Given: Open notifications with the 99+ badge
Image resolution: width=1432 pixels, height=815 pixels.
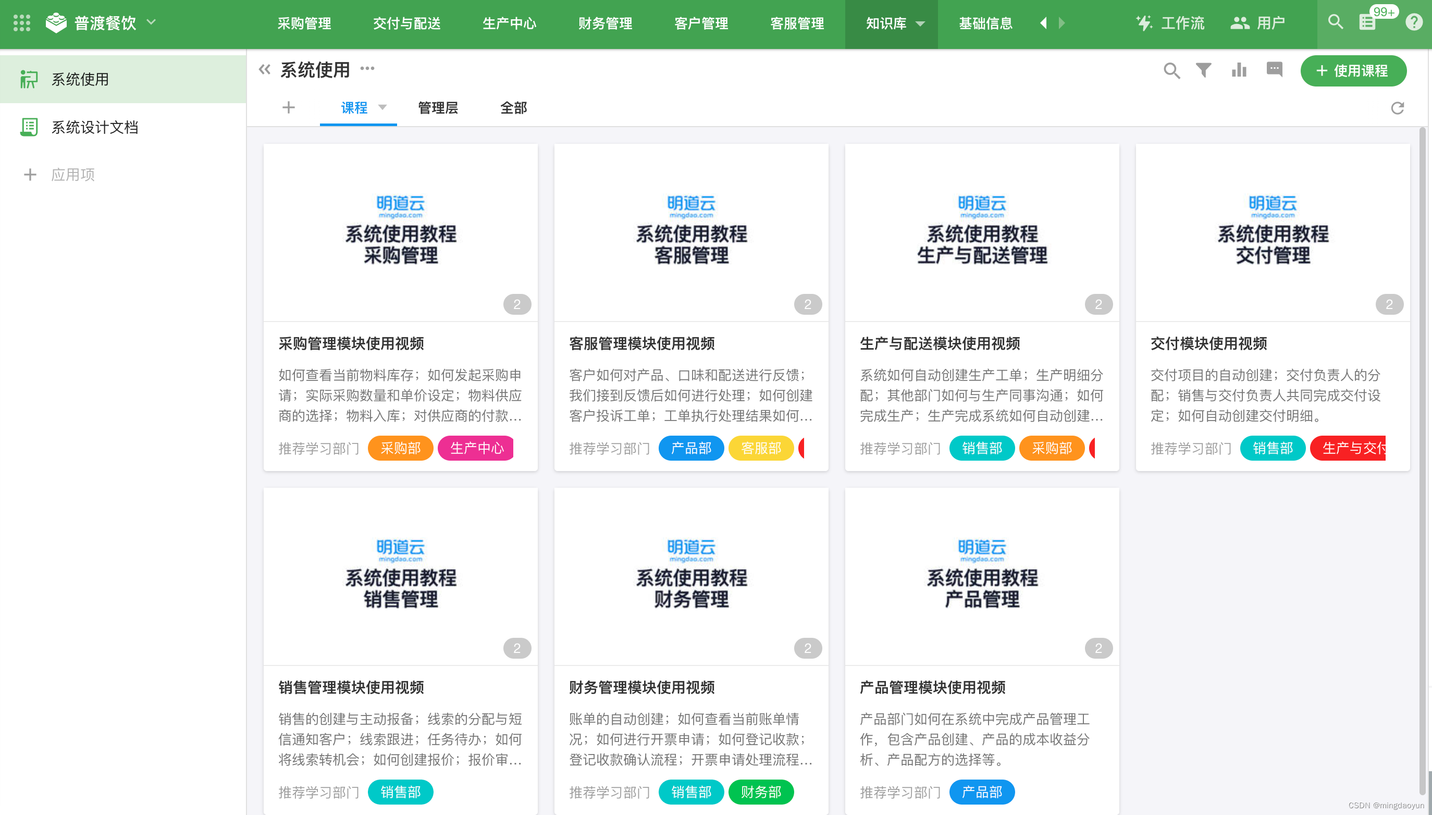Looking at the screenshot, I should (x=1368, y=23).
